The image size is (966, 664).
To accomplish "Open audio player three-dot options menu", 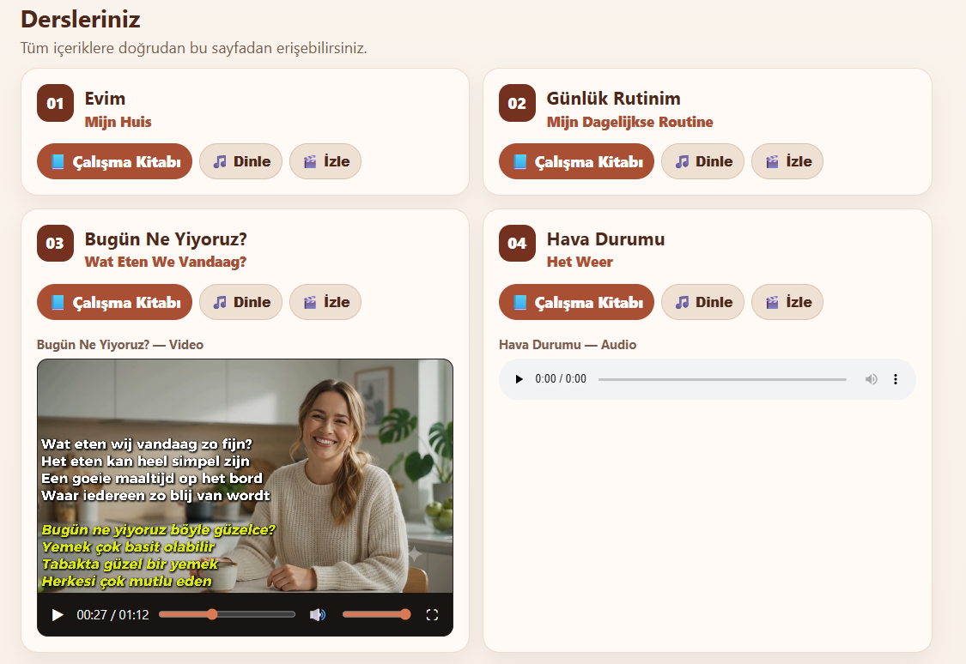I will coord(895,379).
